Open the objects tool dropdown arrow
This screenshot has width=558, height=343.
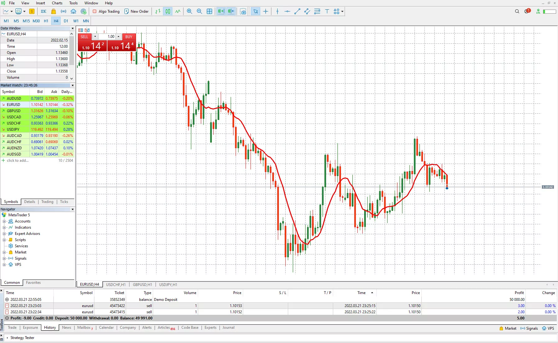pyautogui.click(x=343, y=11)
